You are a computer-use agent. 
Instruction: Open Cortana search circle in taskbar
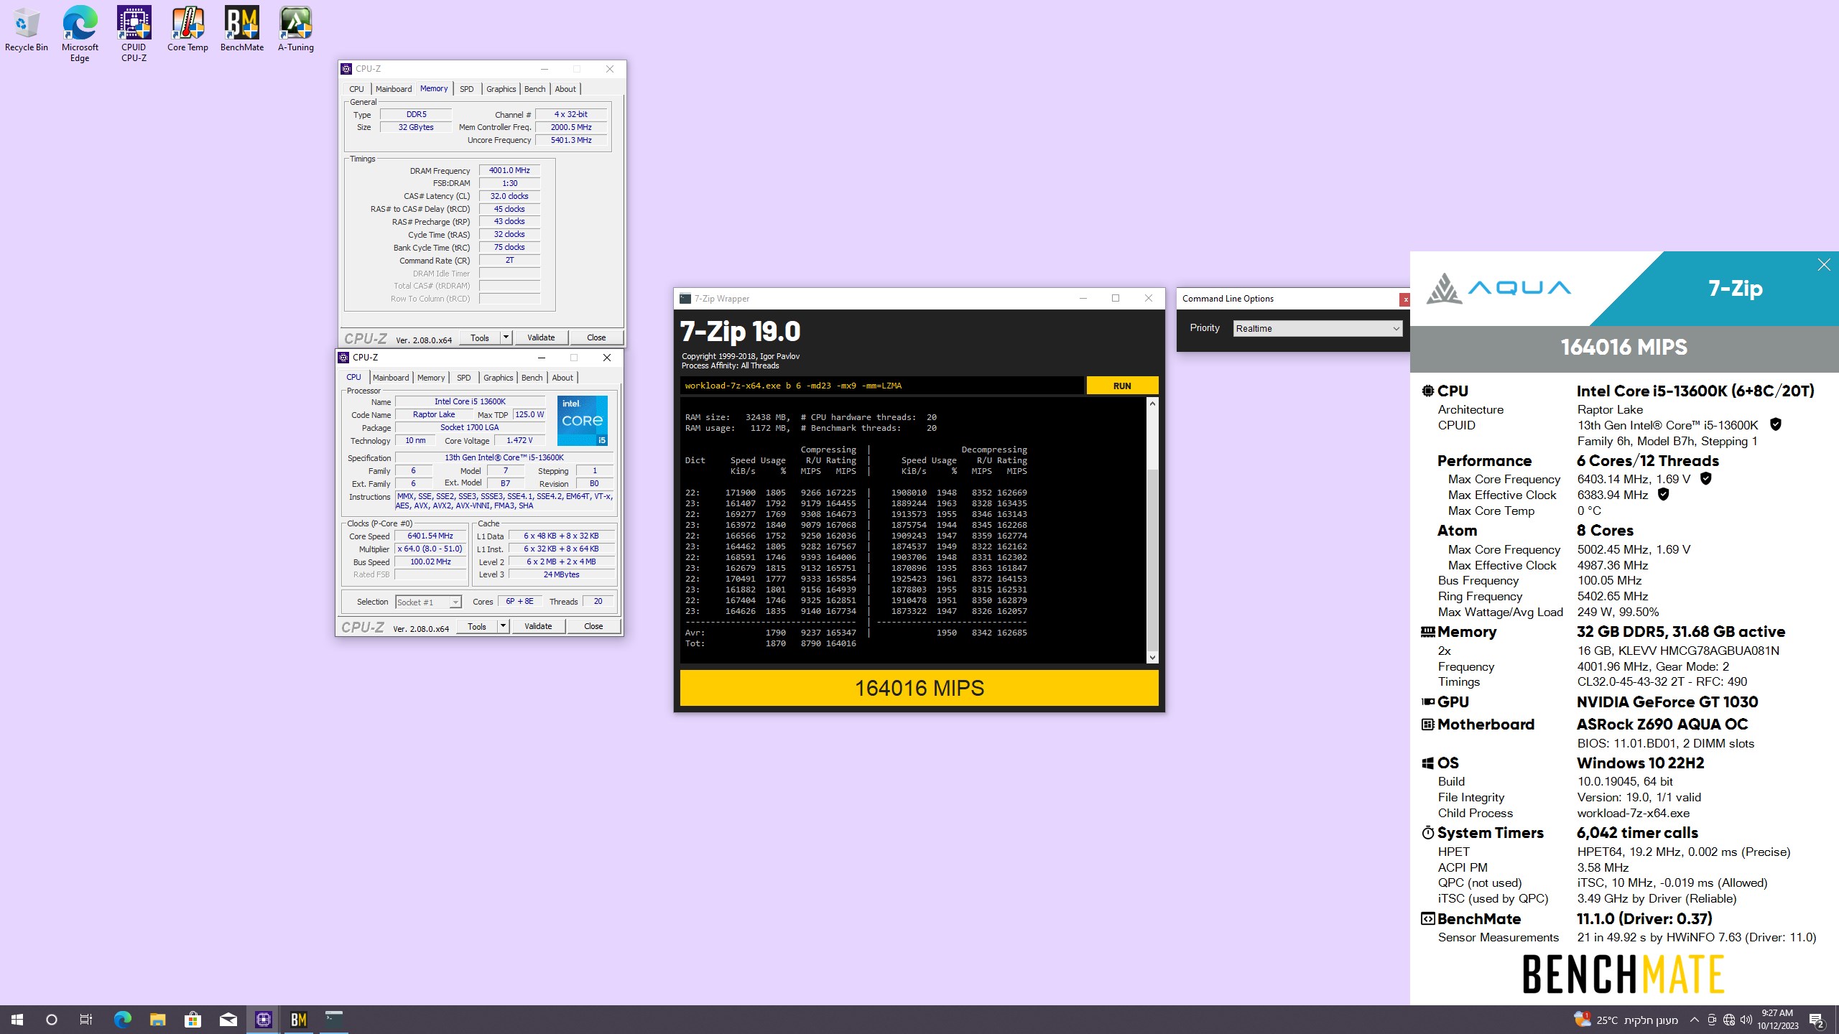52,1020
